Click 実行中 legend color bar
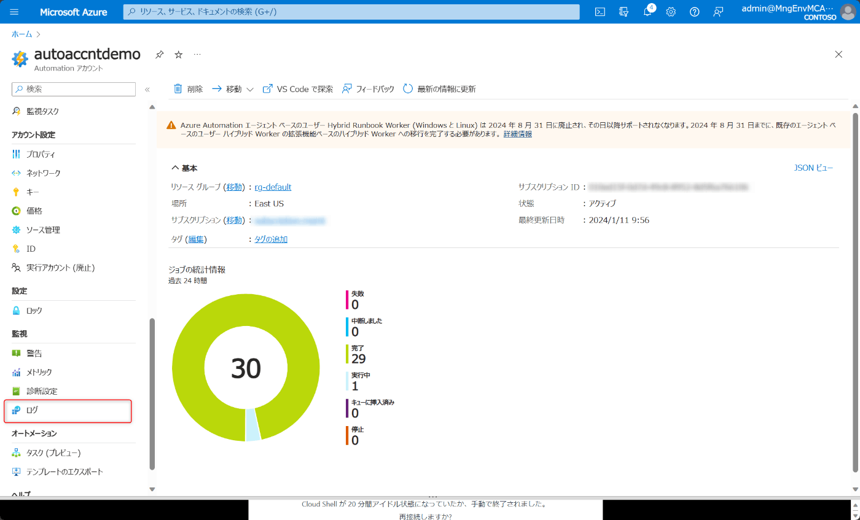The image size is (860, 520). click(347, 381)
